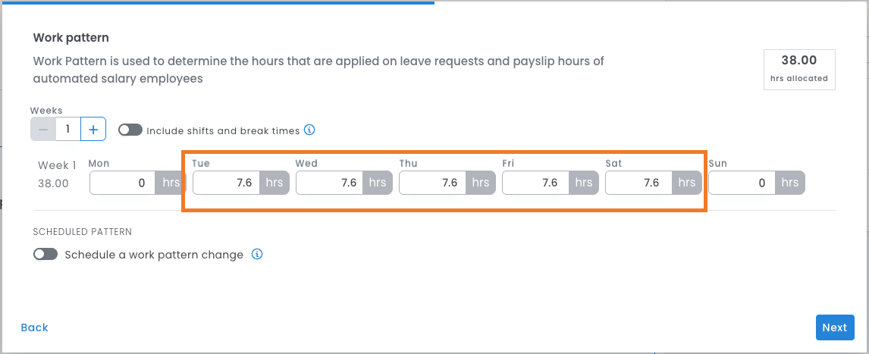Edit Friday hours field

tap(535, 183)
